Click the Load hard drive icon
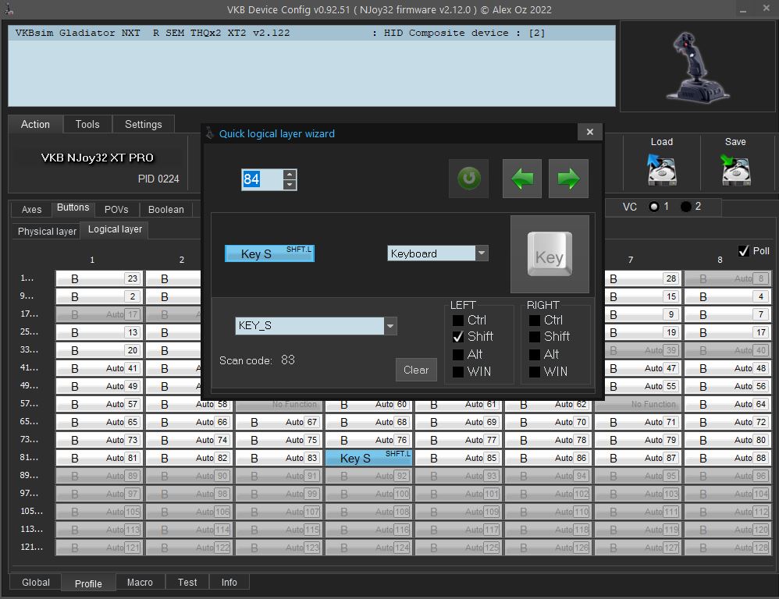Image resolution: width=779 pixels, height=599 pixels. point(662,170)
